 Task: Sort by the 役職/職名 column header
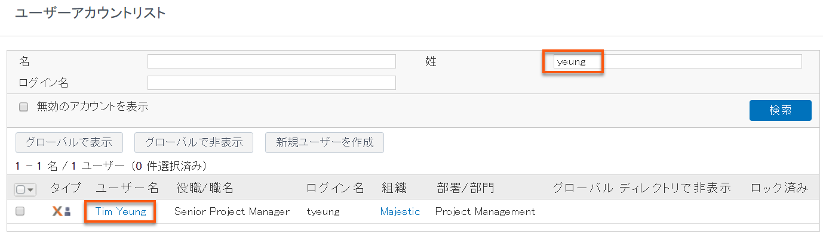tap(205, 189)
